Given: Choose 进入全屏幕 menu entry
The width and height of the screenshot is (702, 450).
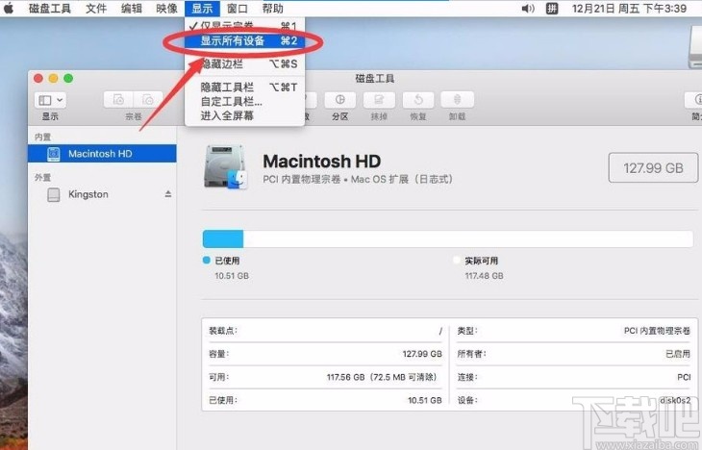Looking at the screenshot, I should (245, 115).
